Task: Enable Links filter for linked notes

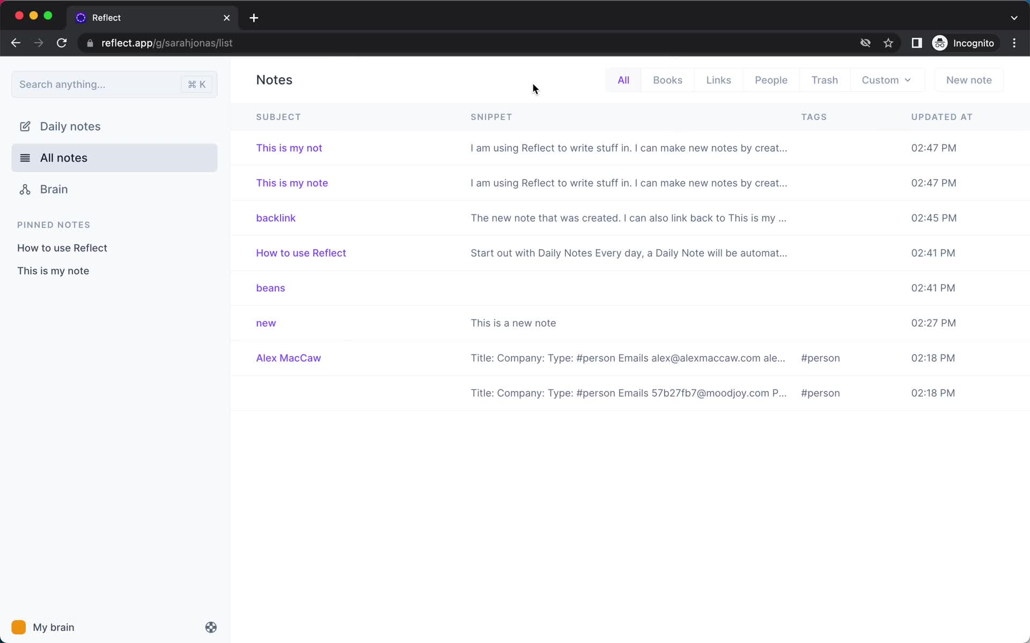Action: (718, 80)
